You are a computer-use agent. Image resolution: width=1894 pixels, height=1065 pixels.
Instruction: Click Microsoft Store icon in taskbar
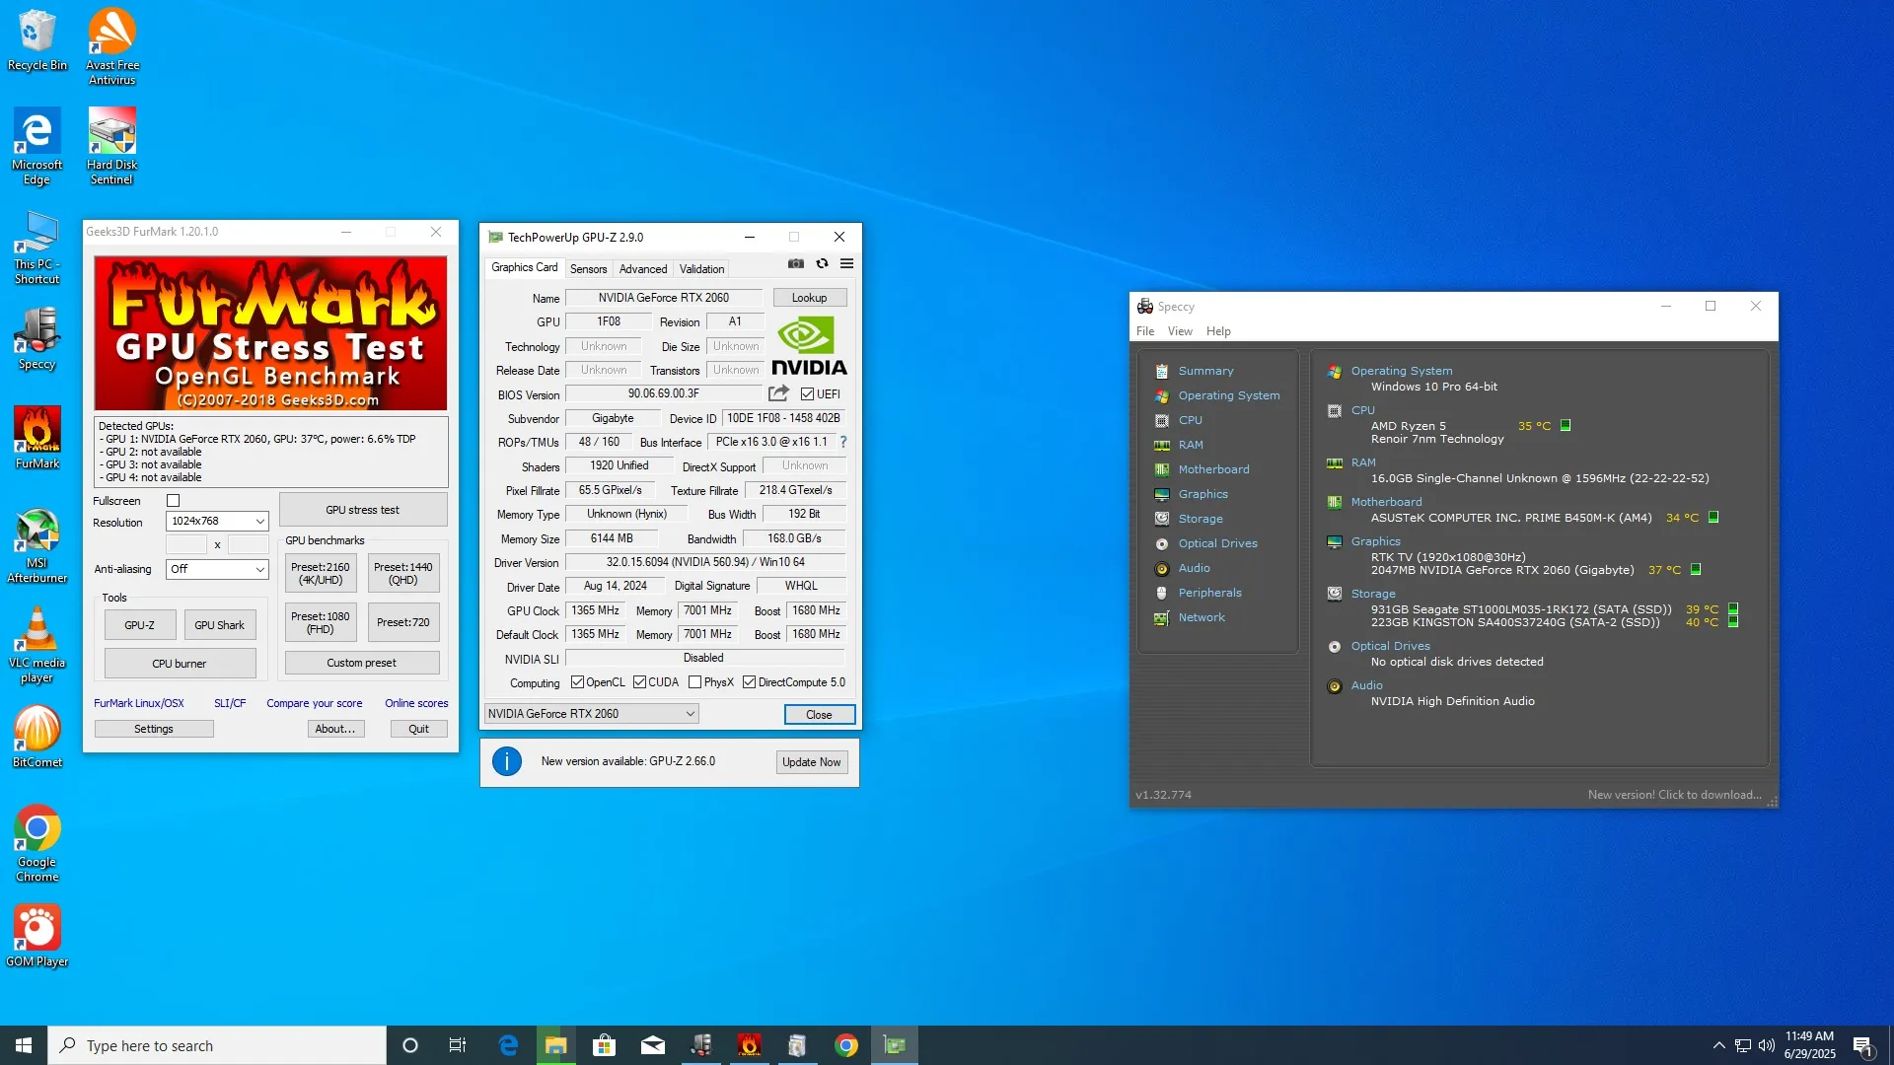[x=604, y=1045]
